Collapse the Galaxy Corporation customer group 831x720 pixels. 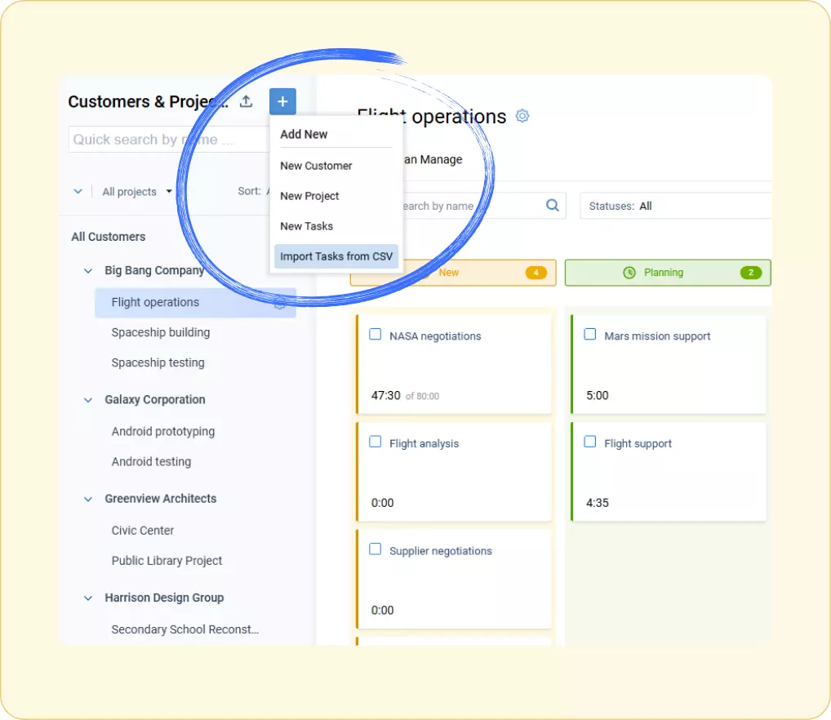[x=87, y=399]
